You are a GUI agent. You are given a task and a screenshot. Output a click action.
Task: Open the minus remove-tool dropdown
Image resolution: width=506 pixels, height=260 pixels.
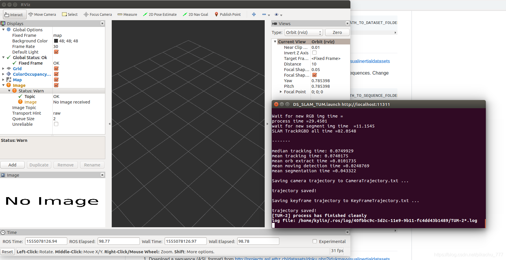[266, 15]
